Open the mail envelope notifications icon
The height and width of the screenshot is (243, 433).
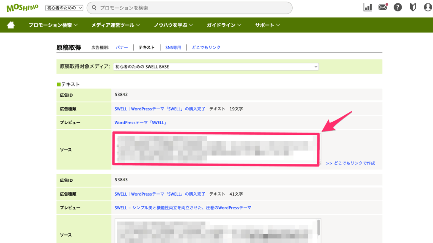click(383, 7)
